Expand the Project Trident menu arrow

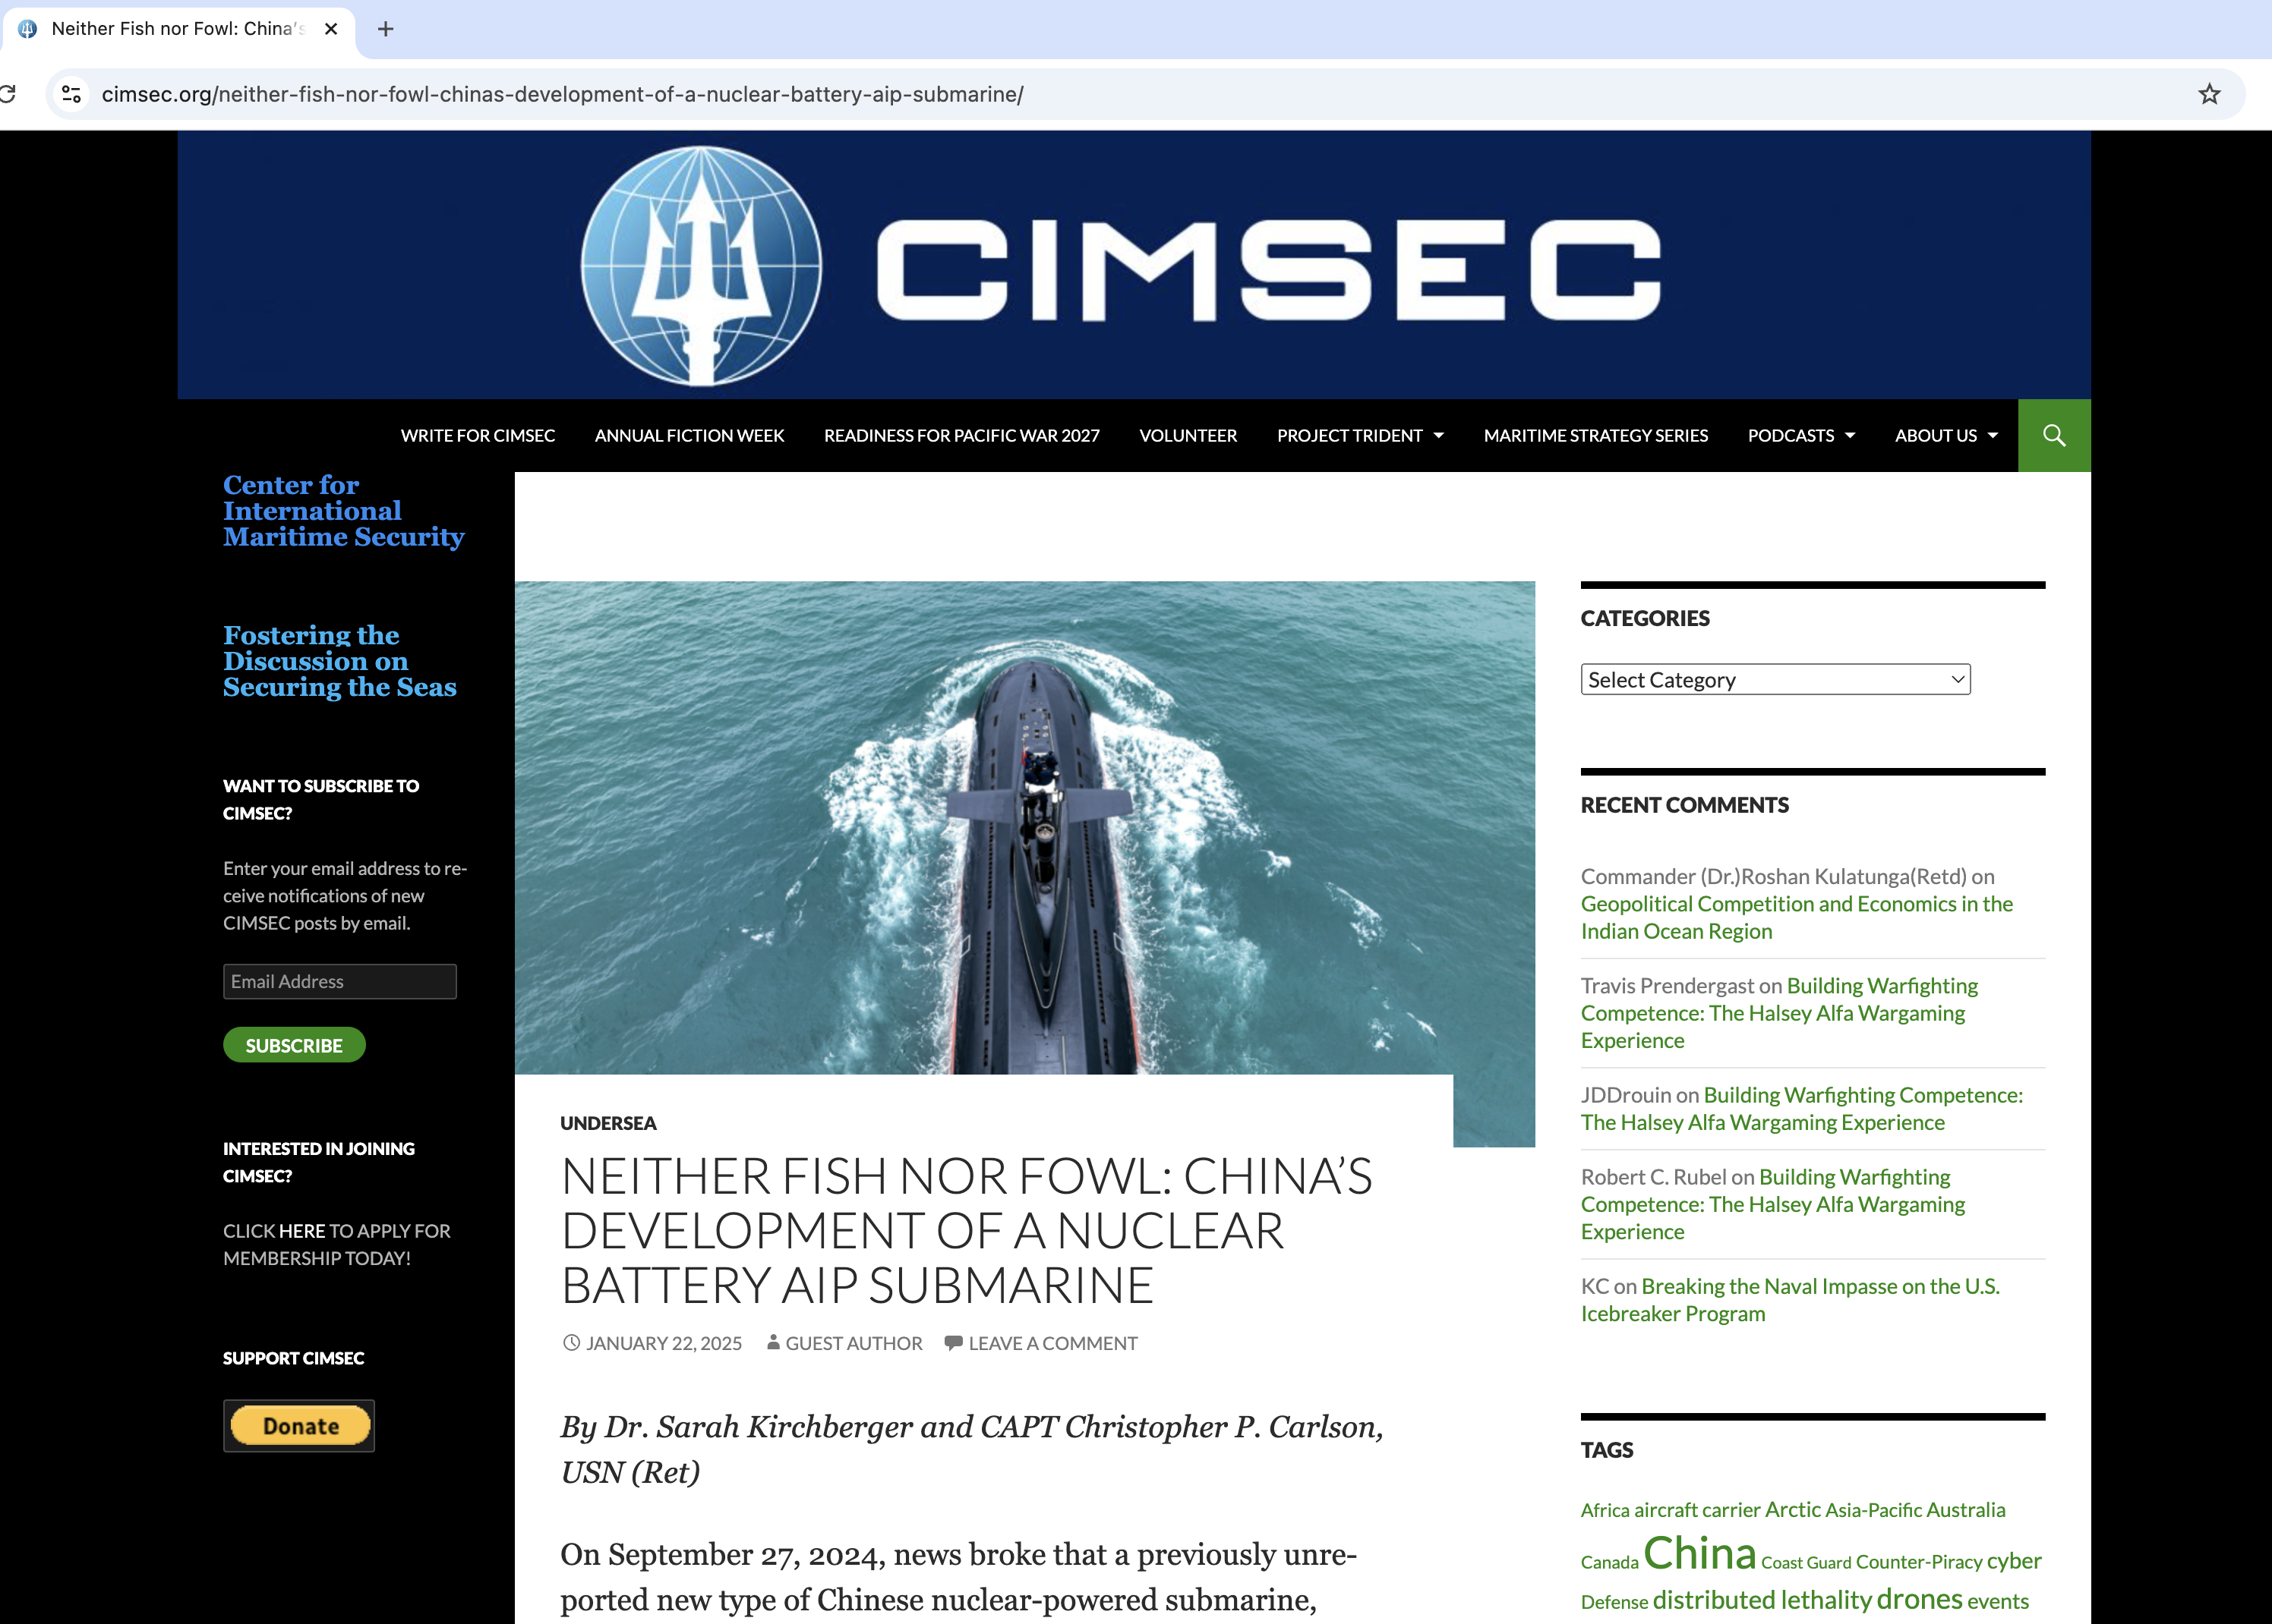[x=1439, y=436]
